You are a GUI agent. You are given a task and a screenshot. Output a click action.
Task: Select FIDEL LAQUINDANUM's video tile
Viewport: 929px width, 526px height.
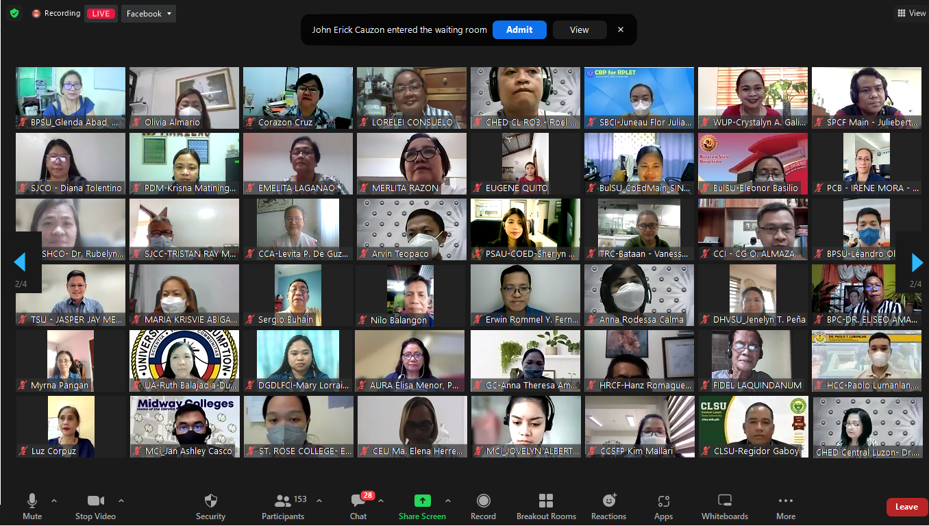753,361
